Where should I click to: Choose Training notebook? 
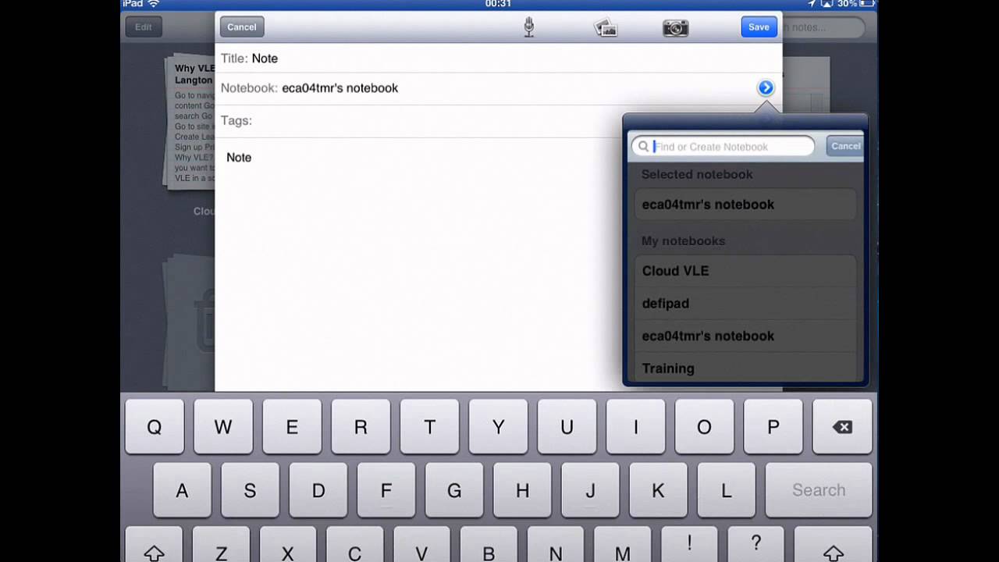[745, 368]
